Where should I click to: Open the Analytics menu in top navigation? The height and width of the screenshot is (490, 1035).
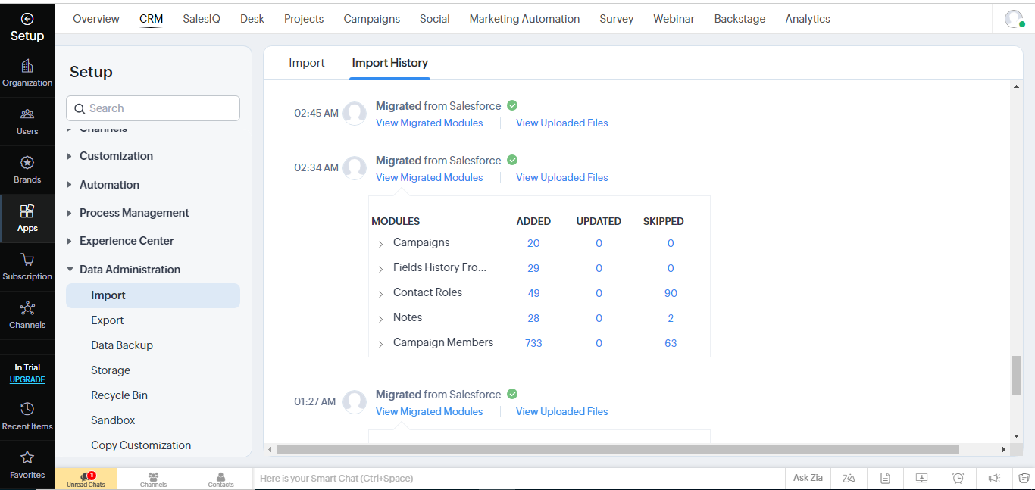(x=807, y=19)
